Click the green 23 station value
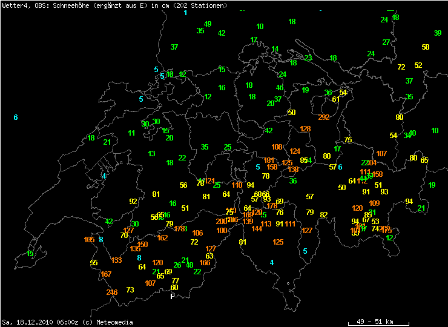Image resolution: width=448 pixels, height=327 pixels. [x=308, y=58]
